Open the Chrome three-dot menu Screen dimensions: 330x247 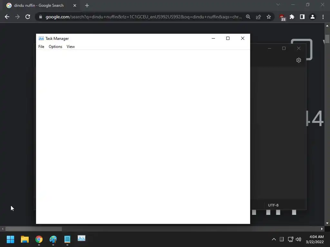[323, 17]
